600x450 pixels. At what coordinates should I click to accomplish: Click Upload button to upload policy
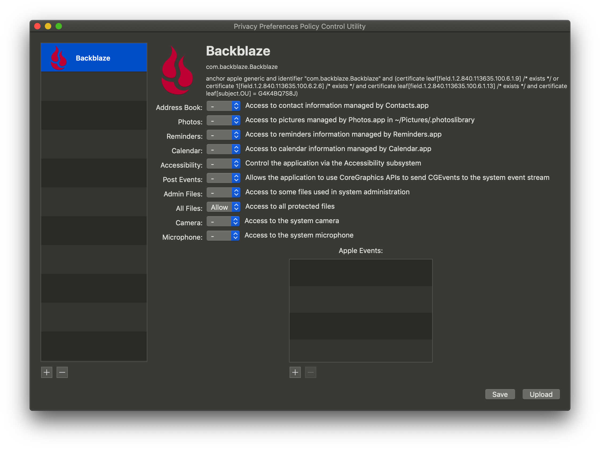point(540,394)
